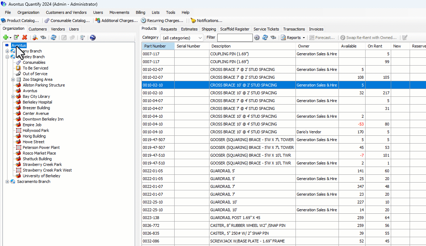Collapse the Berkeley Branch tree node

7,57
